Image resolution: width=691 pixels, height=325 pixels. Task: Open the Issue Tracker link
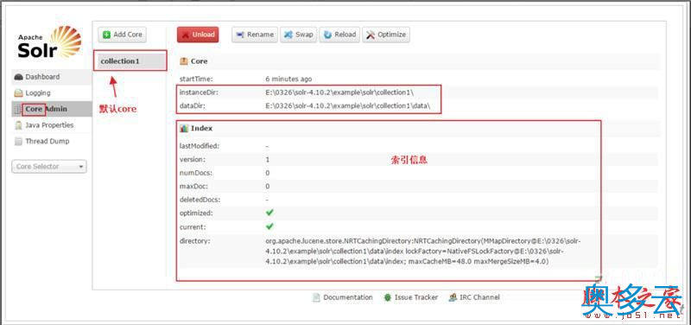point(416,297)
